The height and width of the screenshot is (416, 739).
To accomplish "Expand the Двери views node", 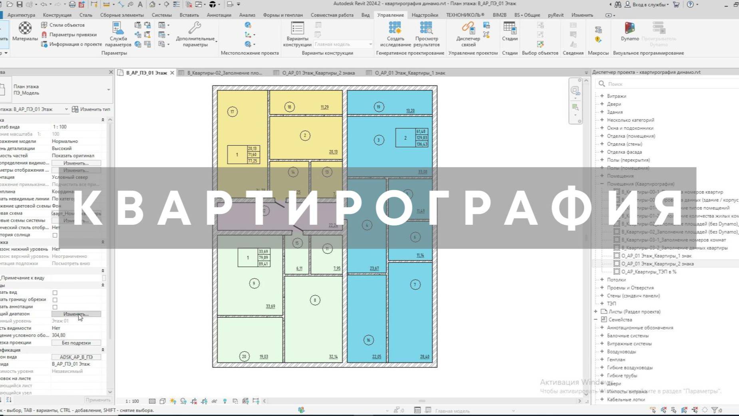I will pos(602,104).
